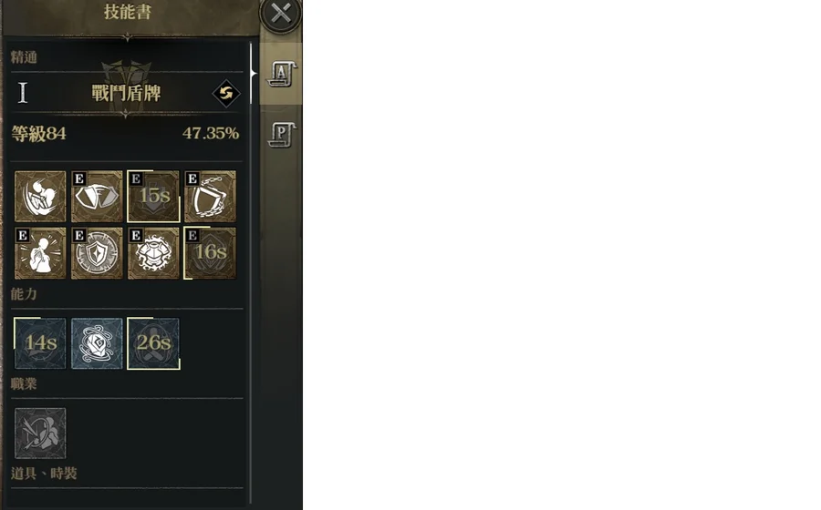The width and height of the screenshot is (821, 510).
Task: Click the swirling rune stone ability icon
Action: [97, 343]
